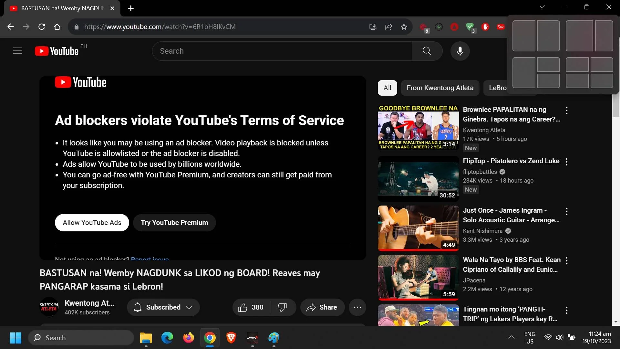Image resolution: width=620 pixels, height=349 pixels.
Task: Open the Kwentong Atleta channel avatar
Action: click(x=49, y=307)
